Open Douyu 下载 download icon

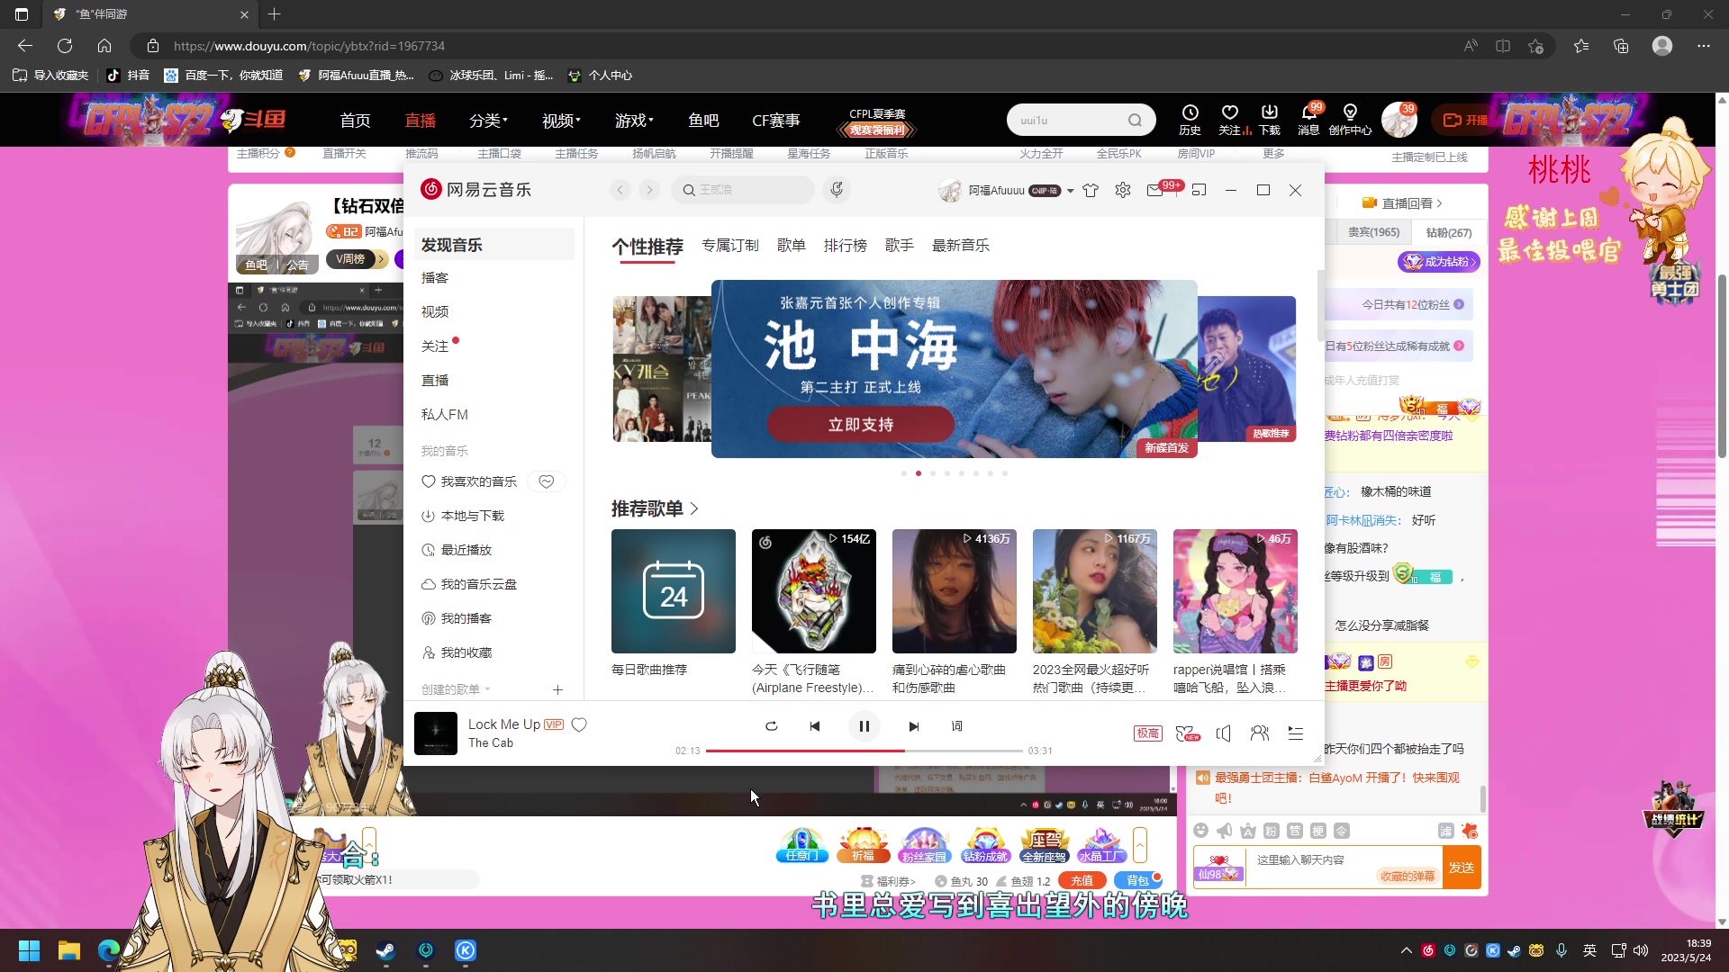pyautogui.click(x=1269, y=119)
